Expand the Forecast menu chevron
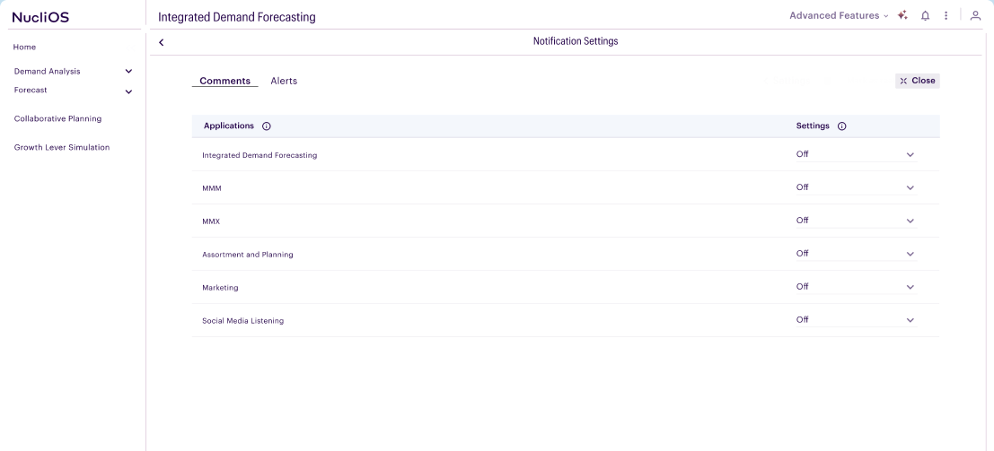The height and width of the screenshot is (451, 994). [128, 91]
